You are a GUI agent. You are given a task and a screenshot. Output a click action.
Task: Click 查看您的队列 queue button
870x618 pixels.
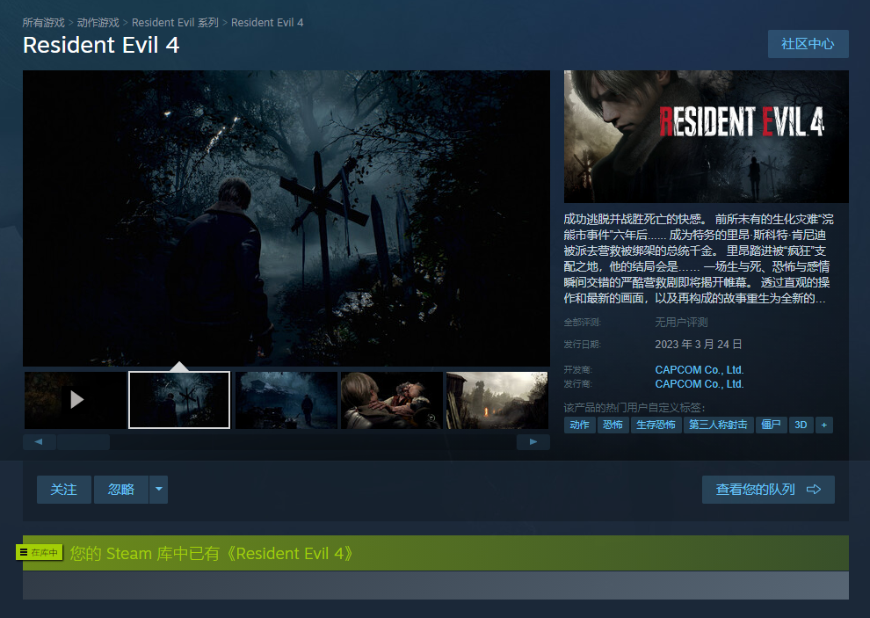768,490
